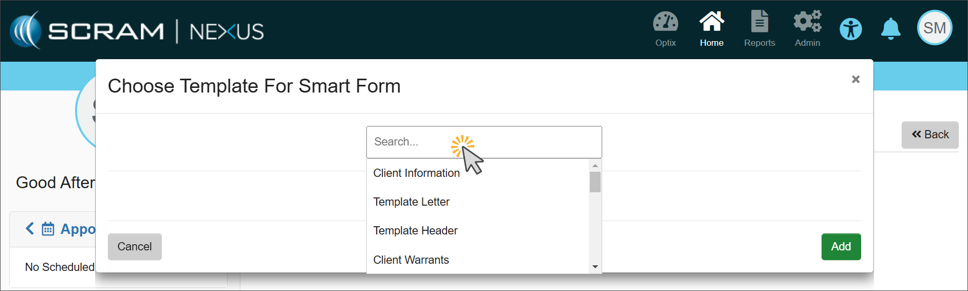
Task: Pick Template Header from the list
Action: pos(415,231)
